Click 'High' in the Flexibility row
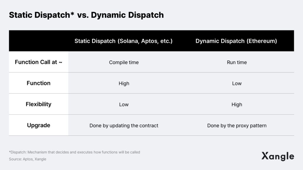The height and width of the screenshot is (170, 303). point(237,104)
